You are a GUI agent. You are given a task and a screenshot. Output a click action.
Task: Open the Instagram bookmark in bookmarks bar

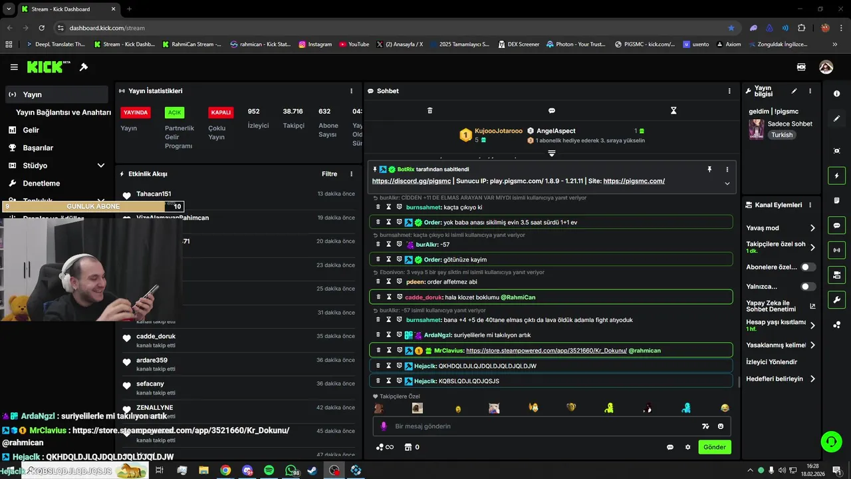(315, 45)
